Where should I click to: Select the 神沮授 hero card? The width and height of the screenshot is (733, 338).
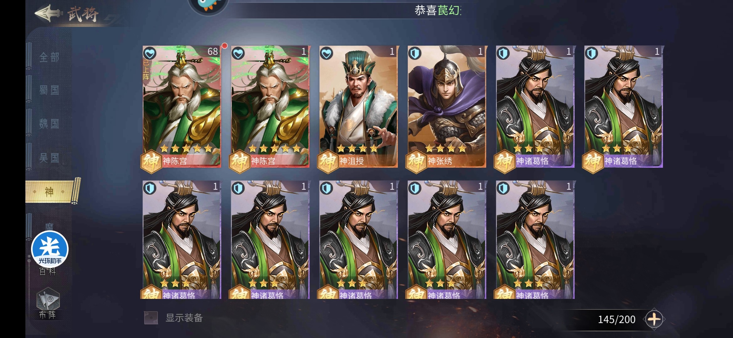coord(359,107)
